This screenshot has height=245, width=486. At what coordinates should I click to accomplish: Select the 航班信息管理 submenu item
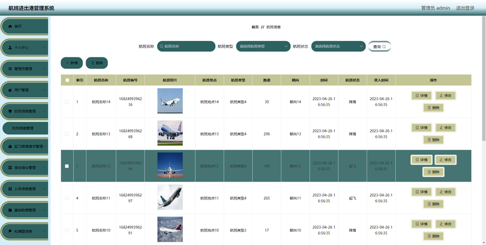point(25,128)
